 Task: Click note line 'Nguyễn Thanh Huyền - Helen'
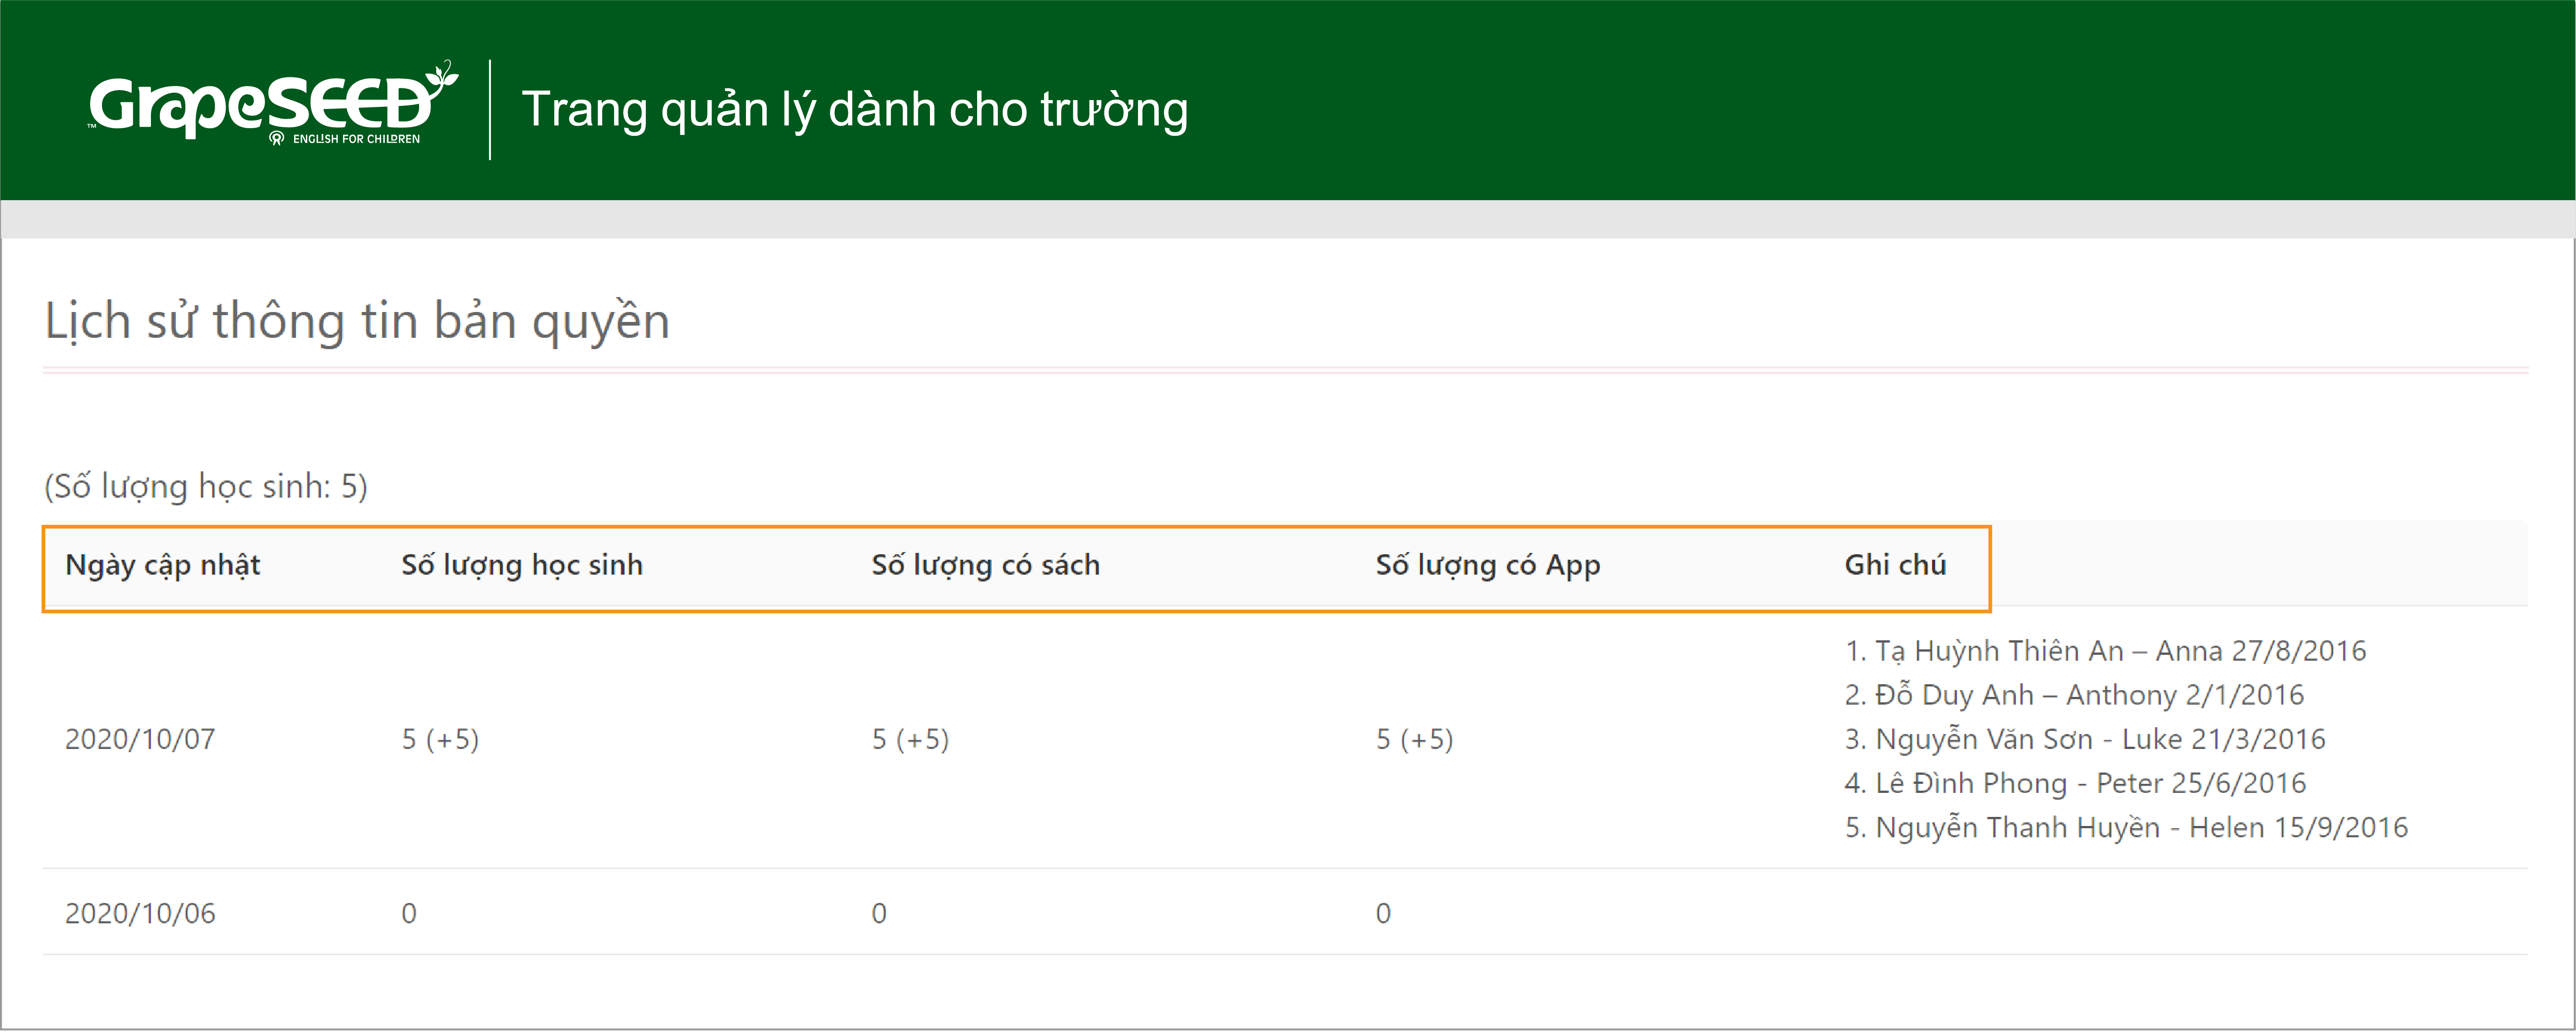pos(2126,827)
